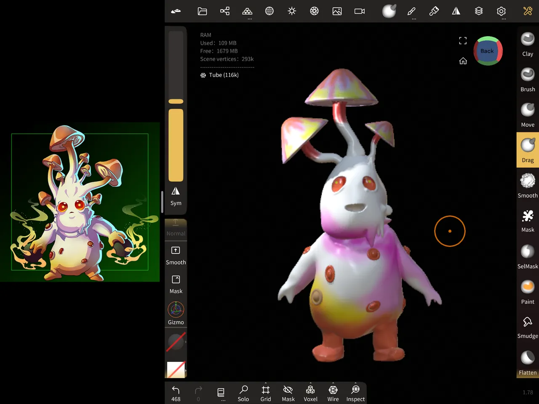Click the Mask shortcut in left panel

[x=176, y=284]
